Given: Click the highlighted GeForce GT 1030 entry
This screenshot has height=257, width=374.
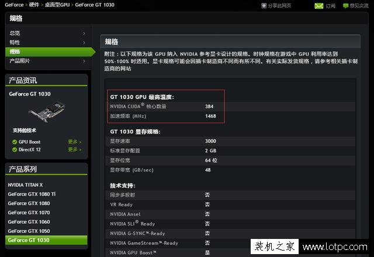Looking at the screenshot, I should pos(46,240).
